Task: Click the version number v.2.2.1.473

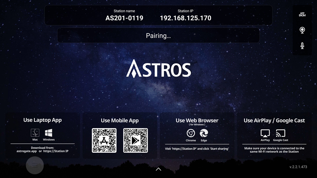Action: (298, 167)
